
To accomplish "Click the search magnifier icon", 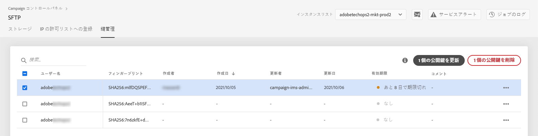I will pyautogui.click(x=24, y=60).
